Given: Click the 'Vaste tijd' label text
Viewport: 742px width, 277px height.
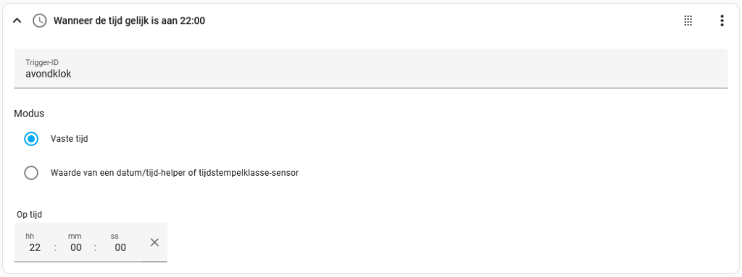Looking at the screenshot, I should click(69, 139).
